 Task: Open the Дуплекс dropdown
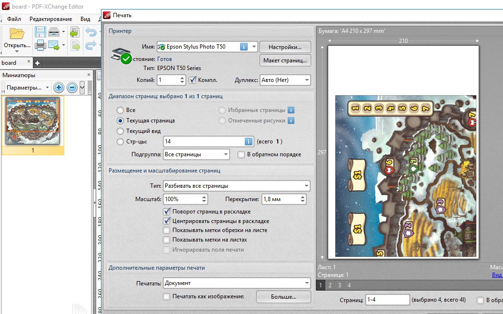click(285, 80)
